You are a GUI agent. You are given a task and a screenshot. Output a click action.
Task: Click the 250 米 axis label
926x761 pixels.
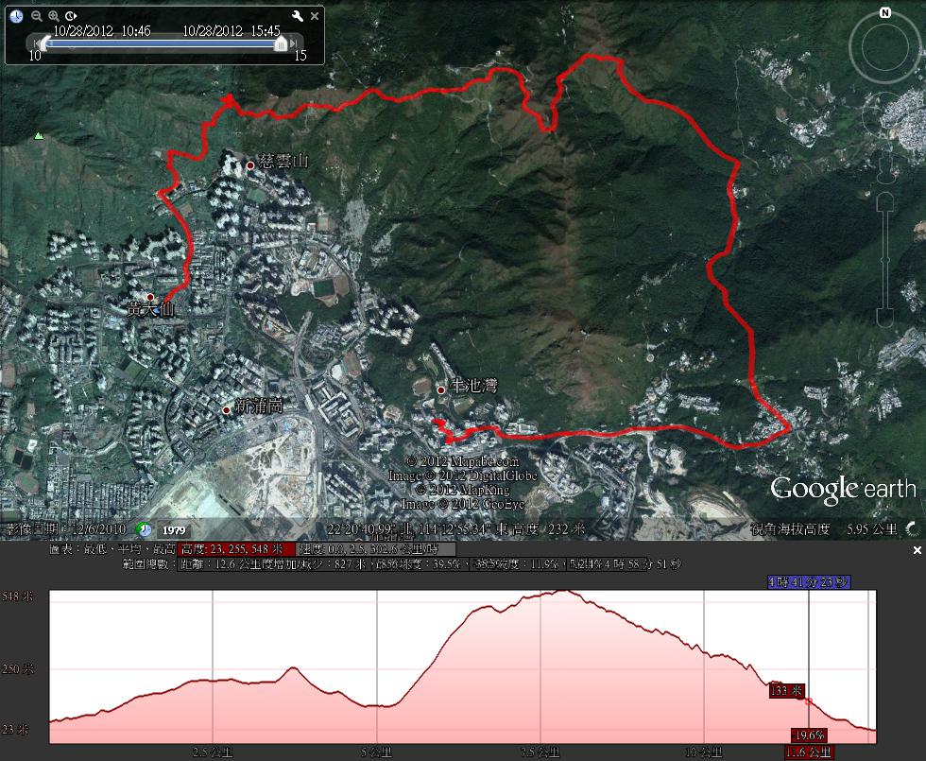coord(18,669)
